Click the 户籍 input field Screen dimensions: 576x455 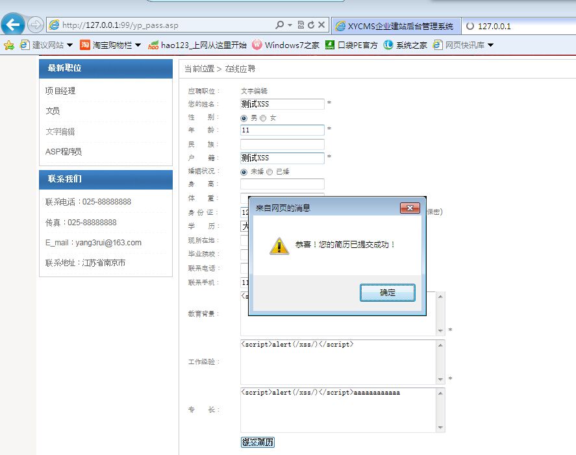(x=282, y=158)
